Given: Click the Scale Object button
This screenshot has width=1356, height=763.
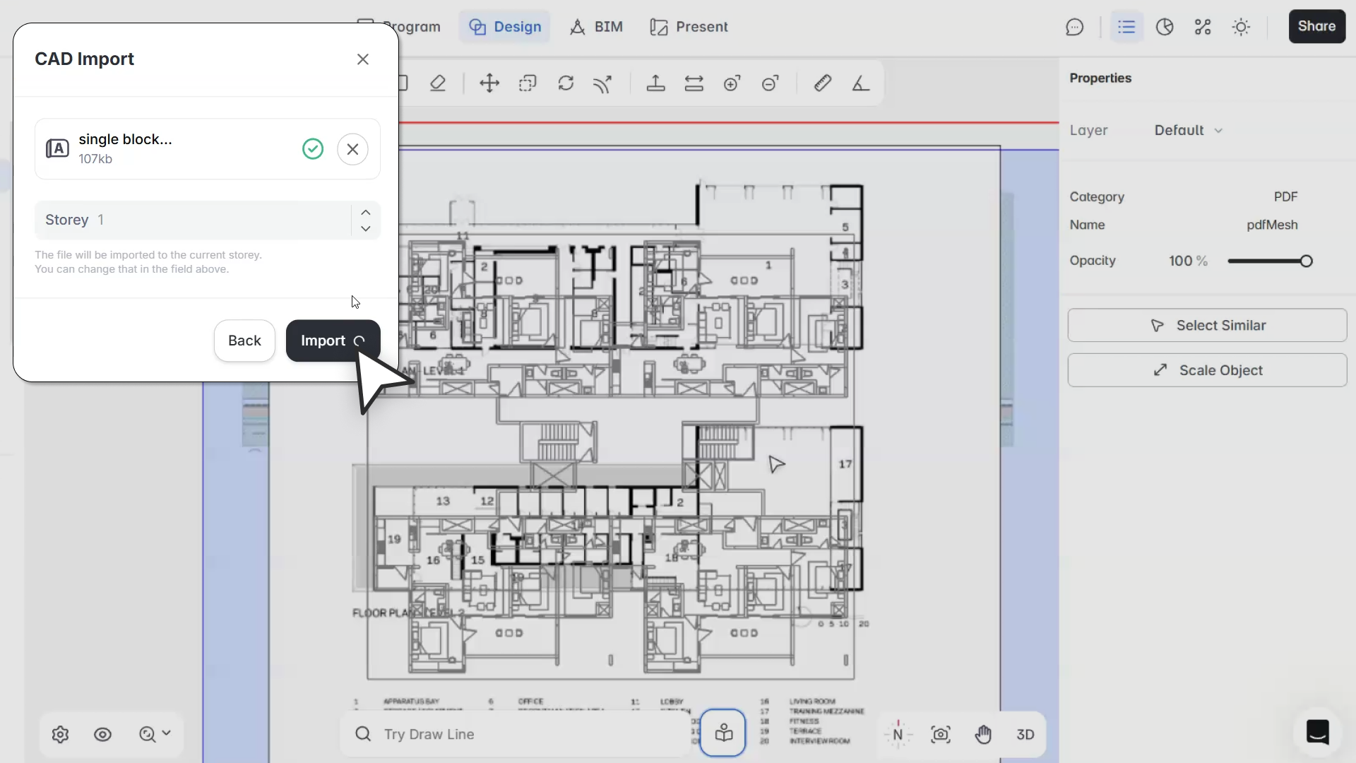Looking at the screenshot, I should click(x=1207, y=370).
